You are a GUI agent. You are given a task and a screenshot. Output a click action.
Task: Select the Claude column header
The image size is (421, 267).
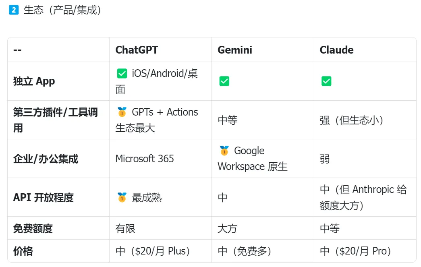coord(337,50)
